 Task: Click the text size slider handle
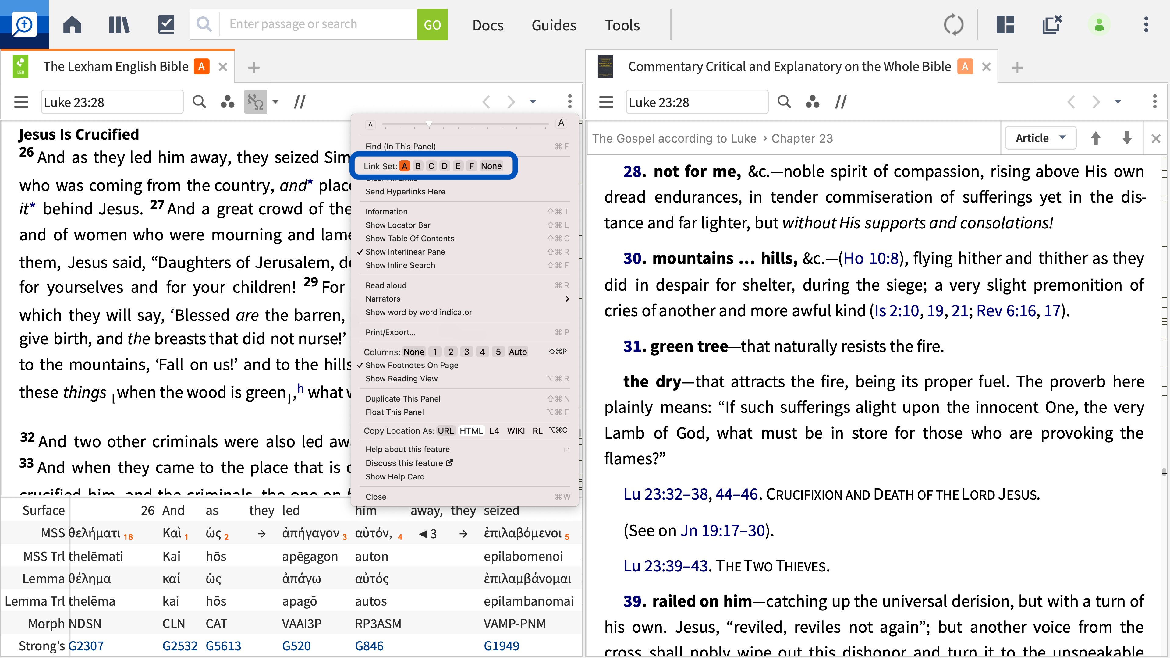[429, 123]
